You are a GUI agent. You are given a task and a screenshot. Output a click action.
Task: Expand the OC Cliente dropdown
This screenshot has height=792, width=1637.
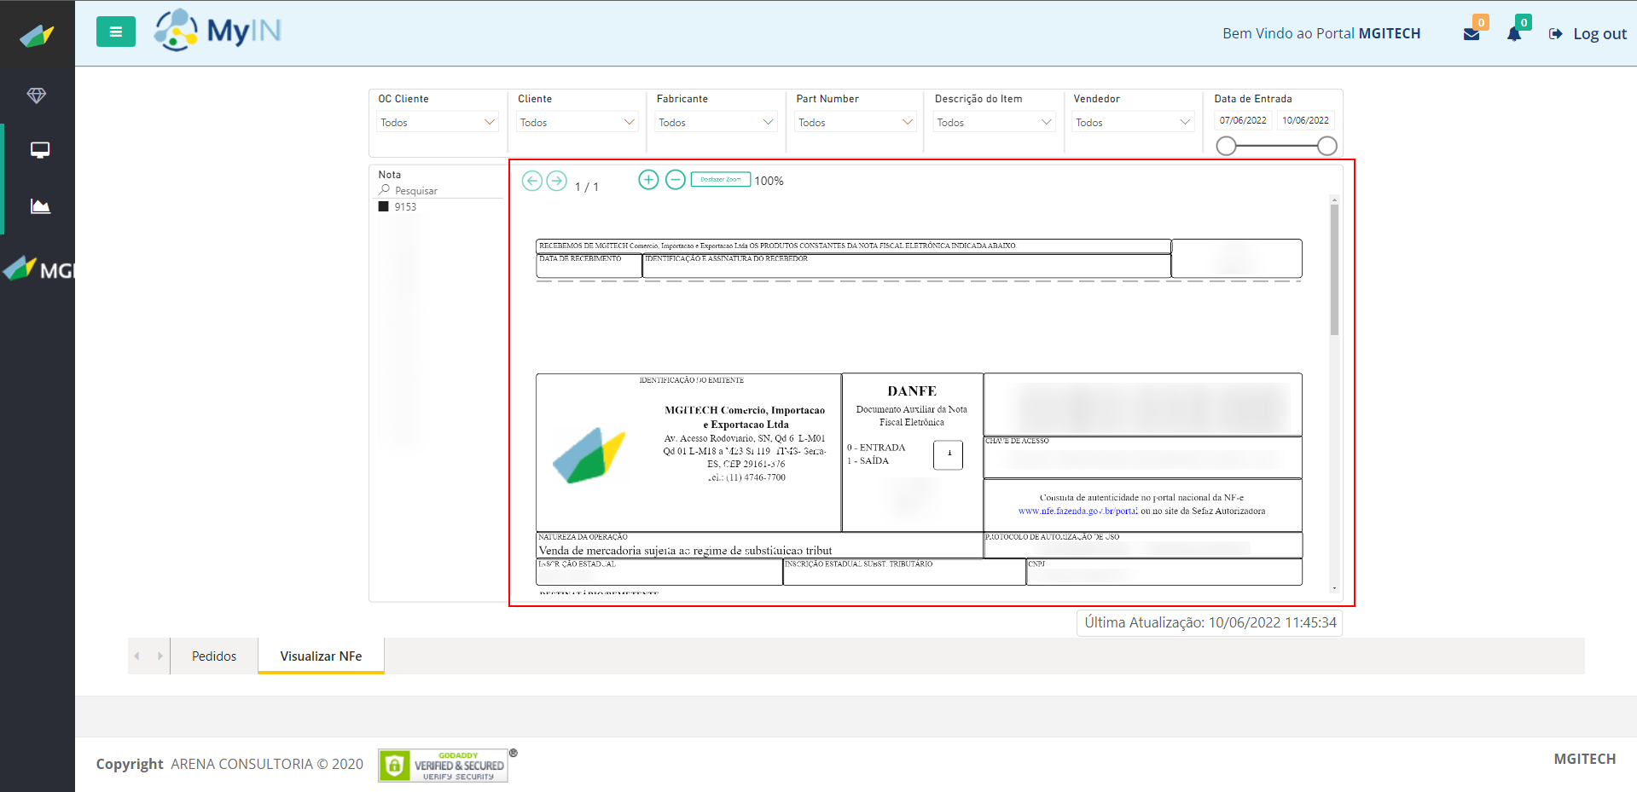pyautogui.click(x=438, y=123)
